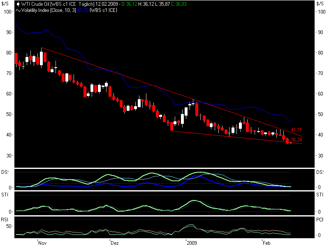Screen dimensions: 329x246
Task: Click the candlestick icon before WTI Crude Oil
Action: click(18, 4)
